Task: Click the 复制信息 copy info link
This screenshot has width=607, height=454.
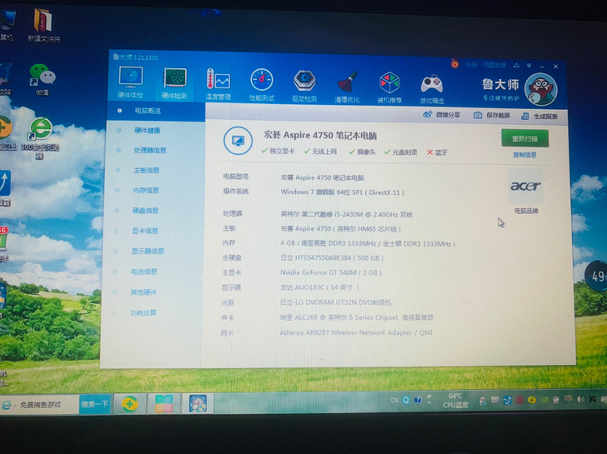Action: [524, 155]
